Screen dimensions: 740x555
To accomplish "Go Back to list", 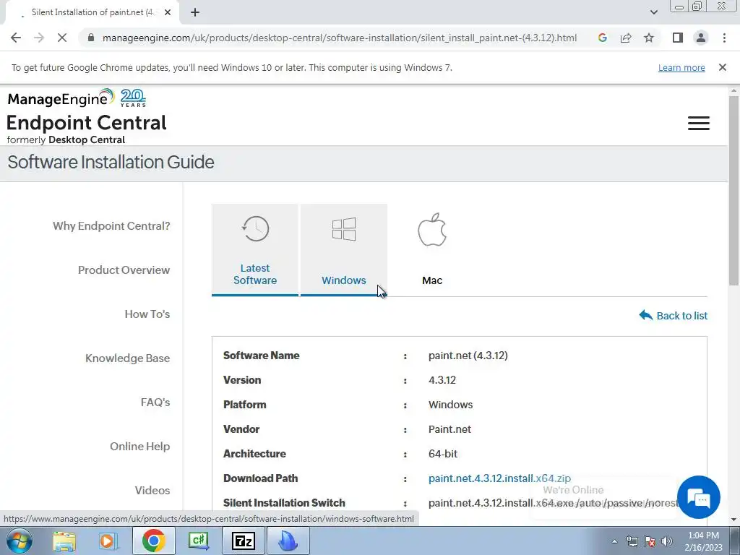I will [673, 315].
